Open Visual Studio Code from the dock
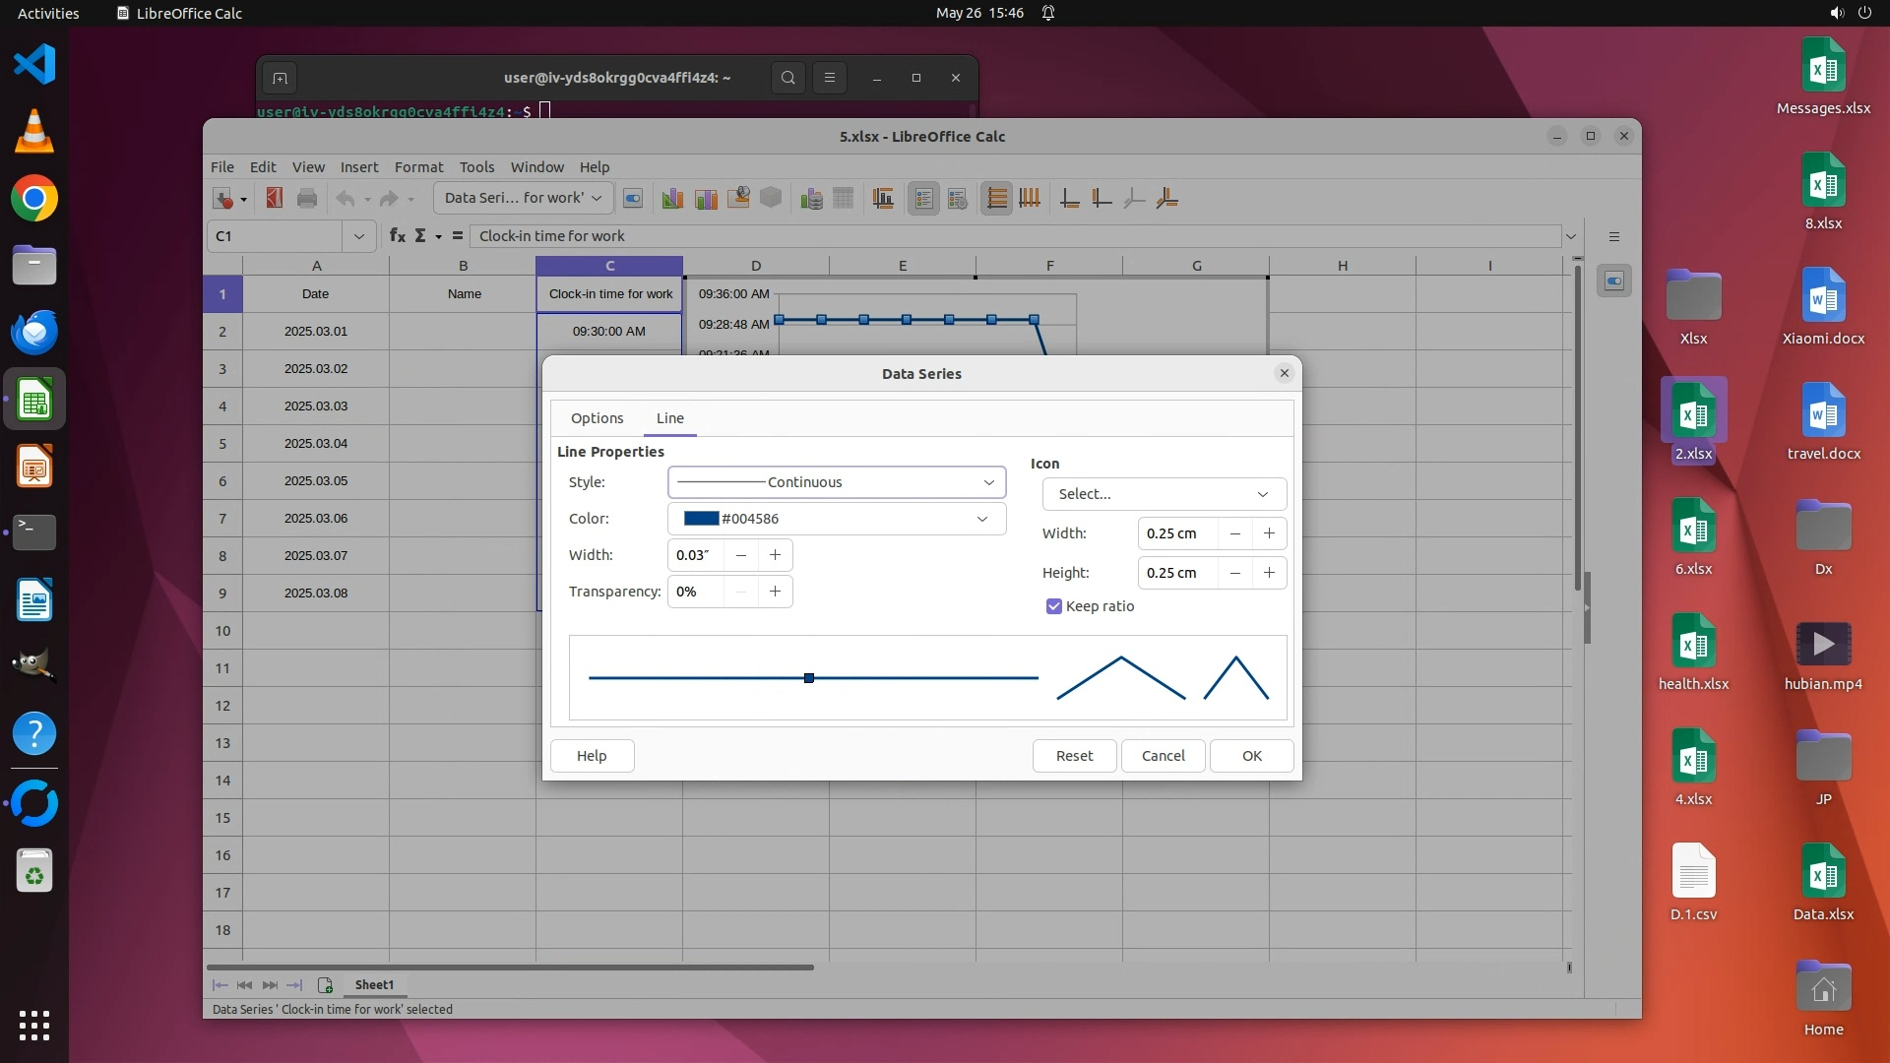 [x=34, y=65]
